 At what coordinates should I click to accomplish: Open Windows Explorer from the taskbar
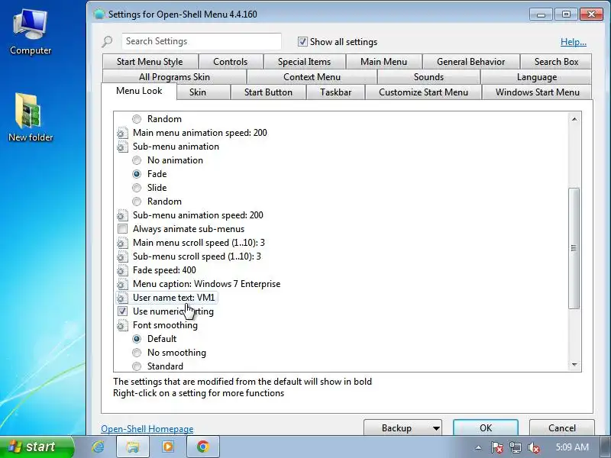coord(133,447)
